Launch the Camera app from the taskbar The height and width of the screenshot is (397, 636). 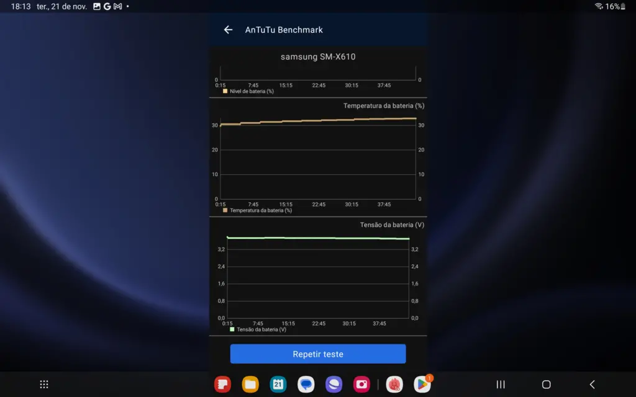pos(361,384)
